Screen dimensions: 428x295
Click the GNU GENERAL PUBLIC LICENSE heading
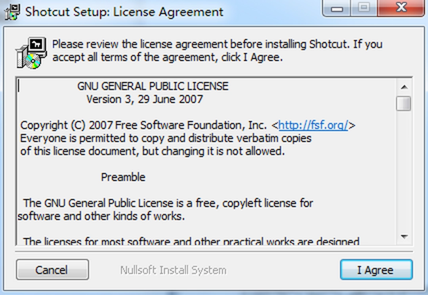point(153,86)
